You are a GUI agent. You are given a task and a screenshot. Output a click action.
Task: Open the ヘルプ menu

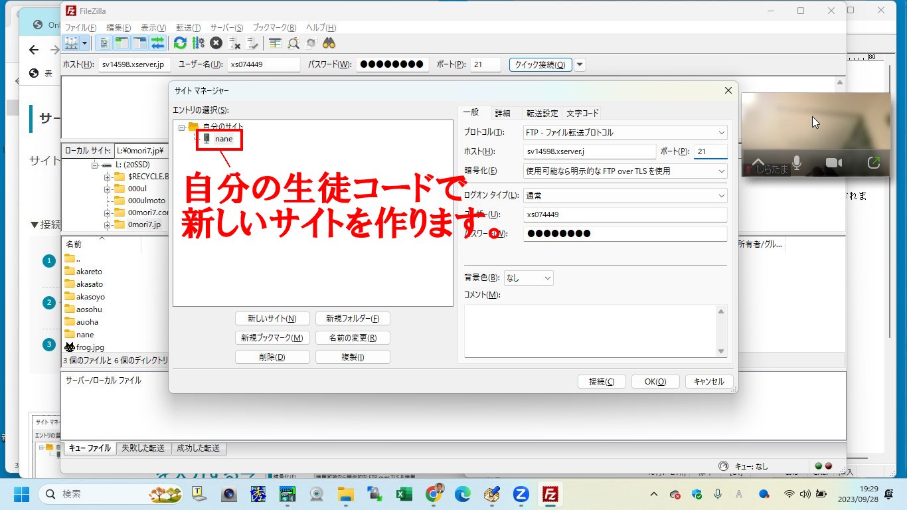[x=321, y=28]
